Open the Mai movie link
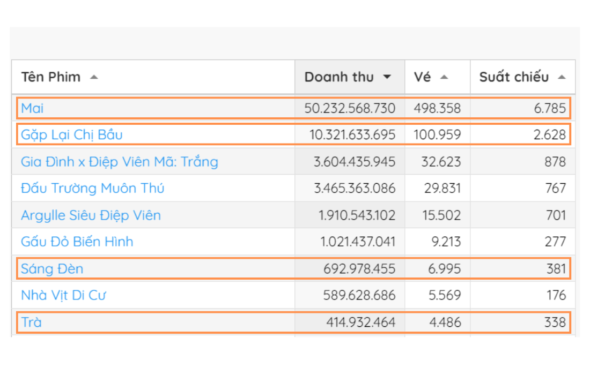The width and height of the screenshot is (590, 375). pyautogui.click(x=32, y=108)
